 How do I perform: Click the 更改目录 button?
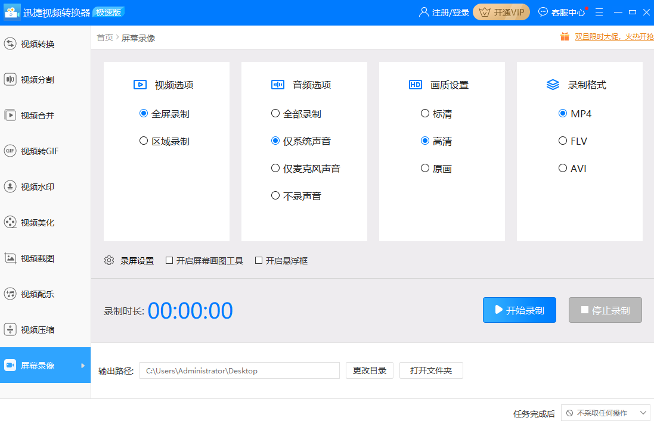coord(370,370)
